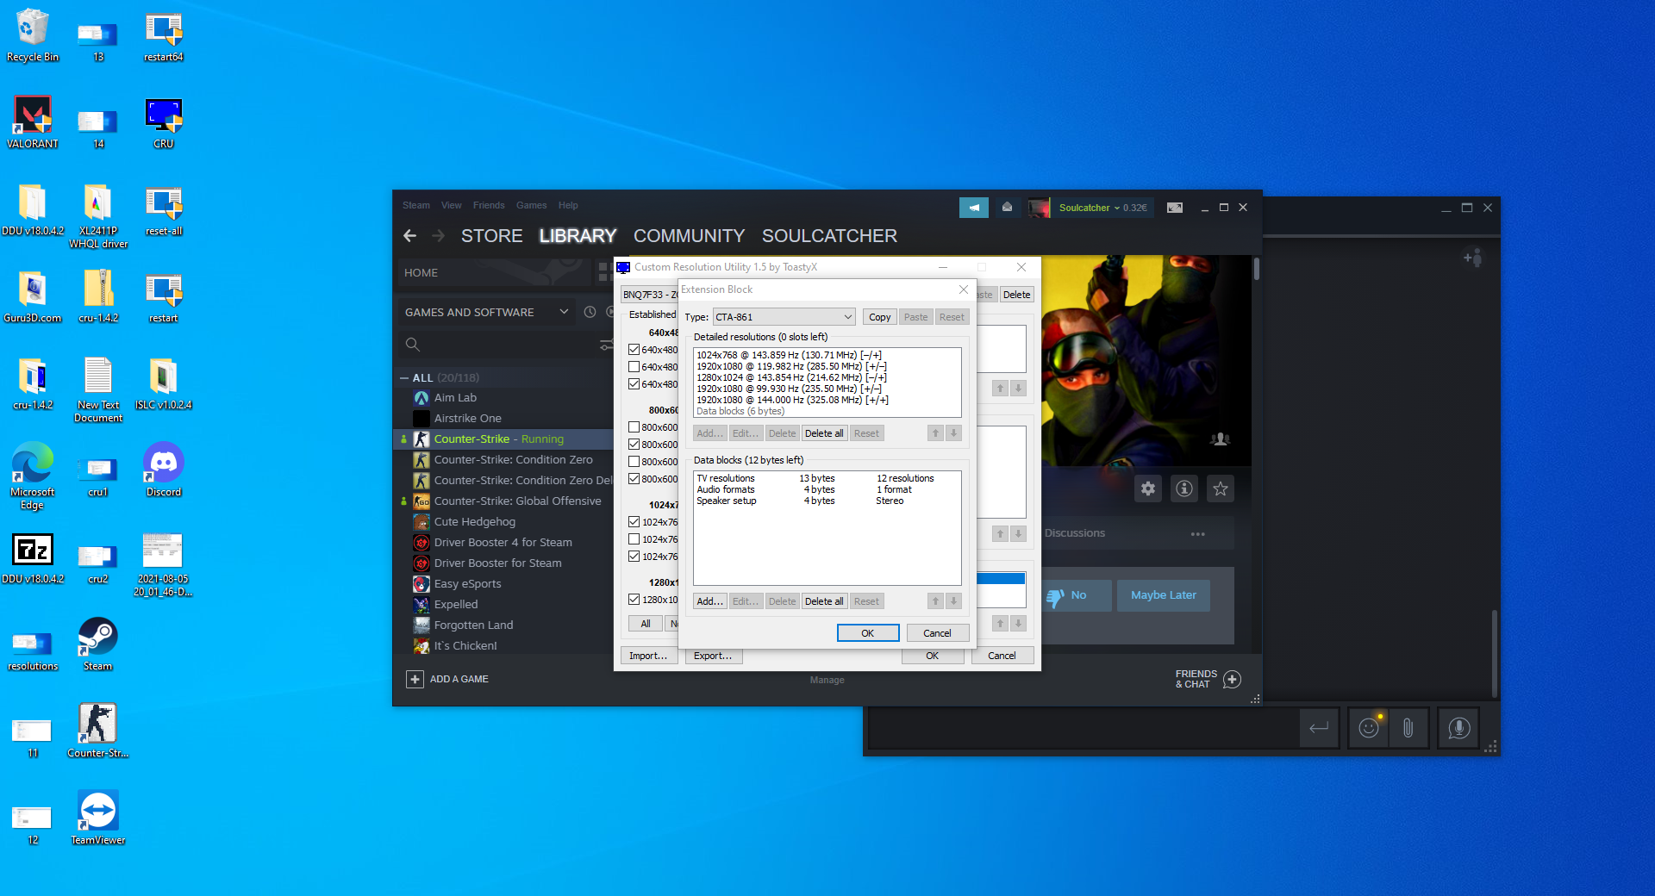This screenshot has height=896, width=1655.
Task: Switch to the COMMUNITY tab
Action: [x=689, y=236]
